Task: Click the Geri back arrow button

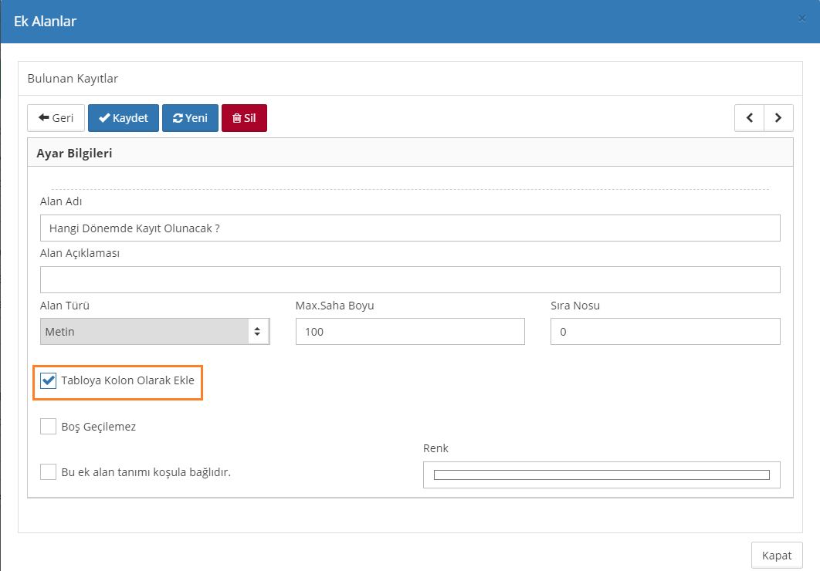Action: (56, 118)
